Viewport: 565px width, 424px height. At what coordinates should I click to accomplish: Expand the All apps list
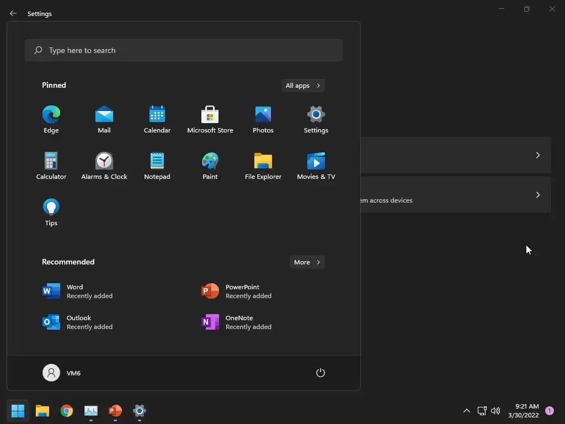pos(303,86)
